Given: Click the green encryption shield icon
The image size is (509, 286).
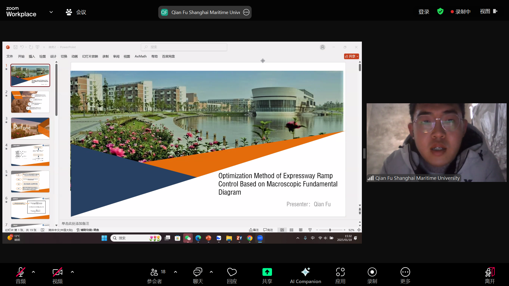Looking at the screenshot, I should [440, 11].
